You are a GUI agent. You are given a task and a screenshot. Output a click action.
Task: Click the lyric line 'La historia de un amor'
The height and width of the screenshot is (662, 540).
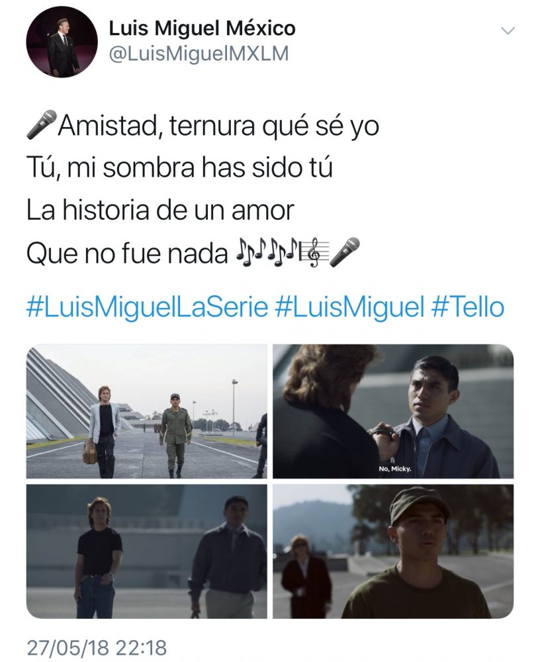click(x=160, y=211)
